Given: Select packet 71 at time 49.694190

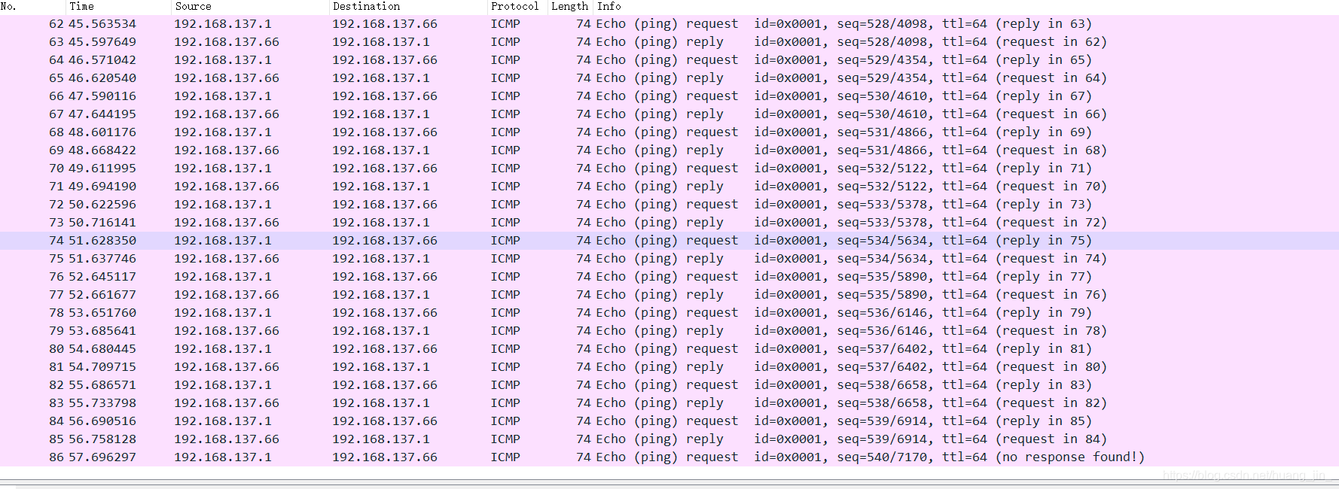Looking at the screenshot, I should pos(669,187).
